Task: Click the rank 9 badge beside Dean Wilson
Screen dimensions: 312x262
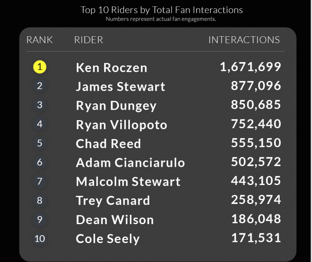Action: 40,220
